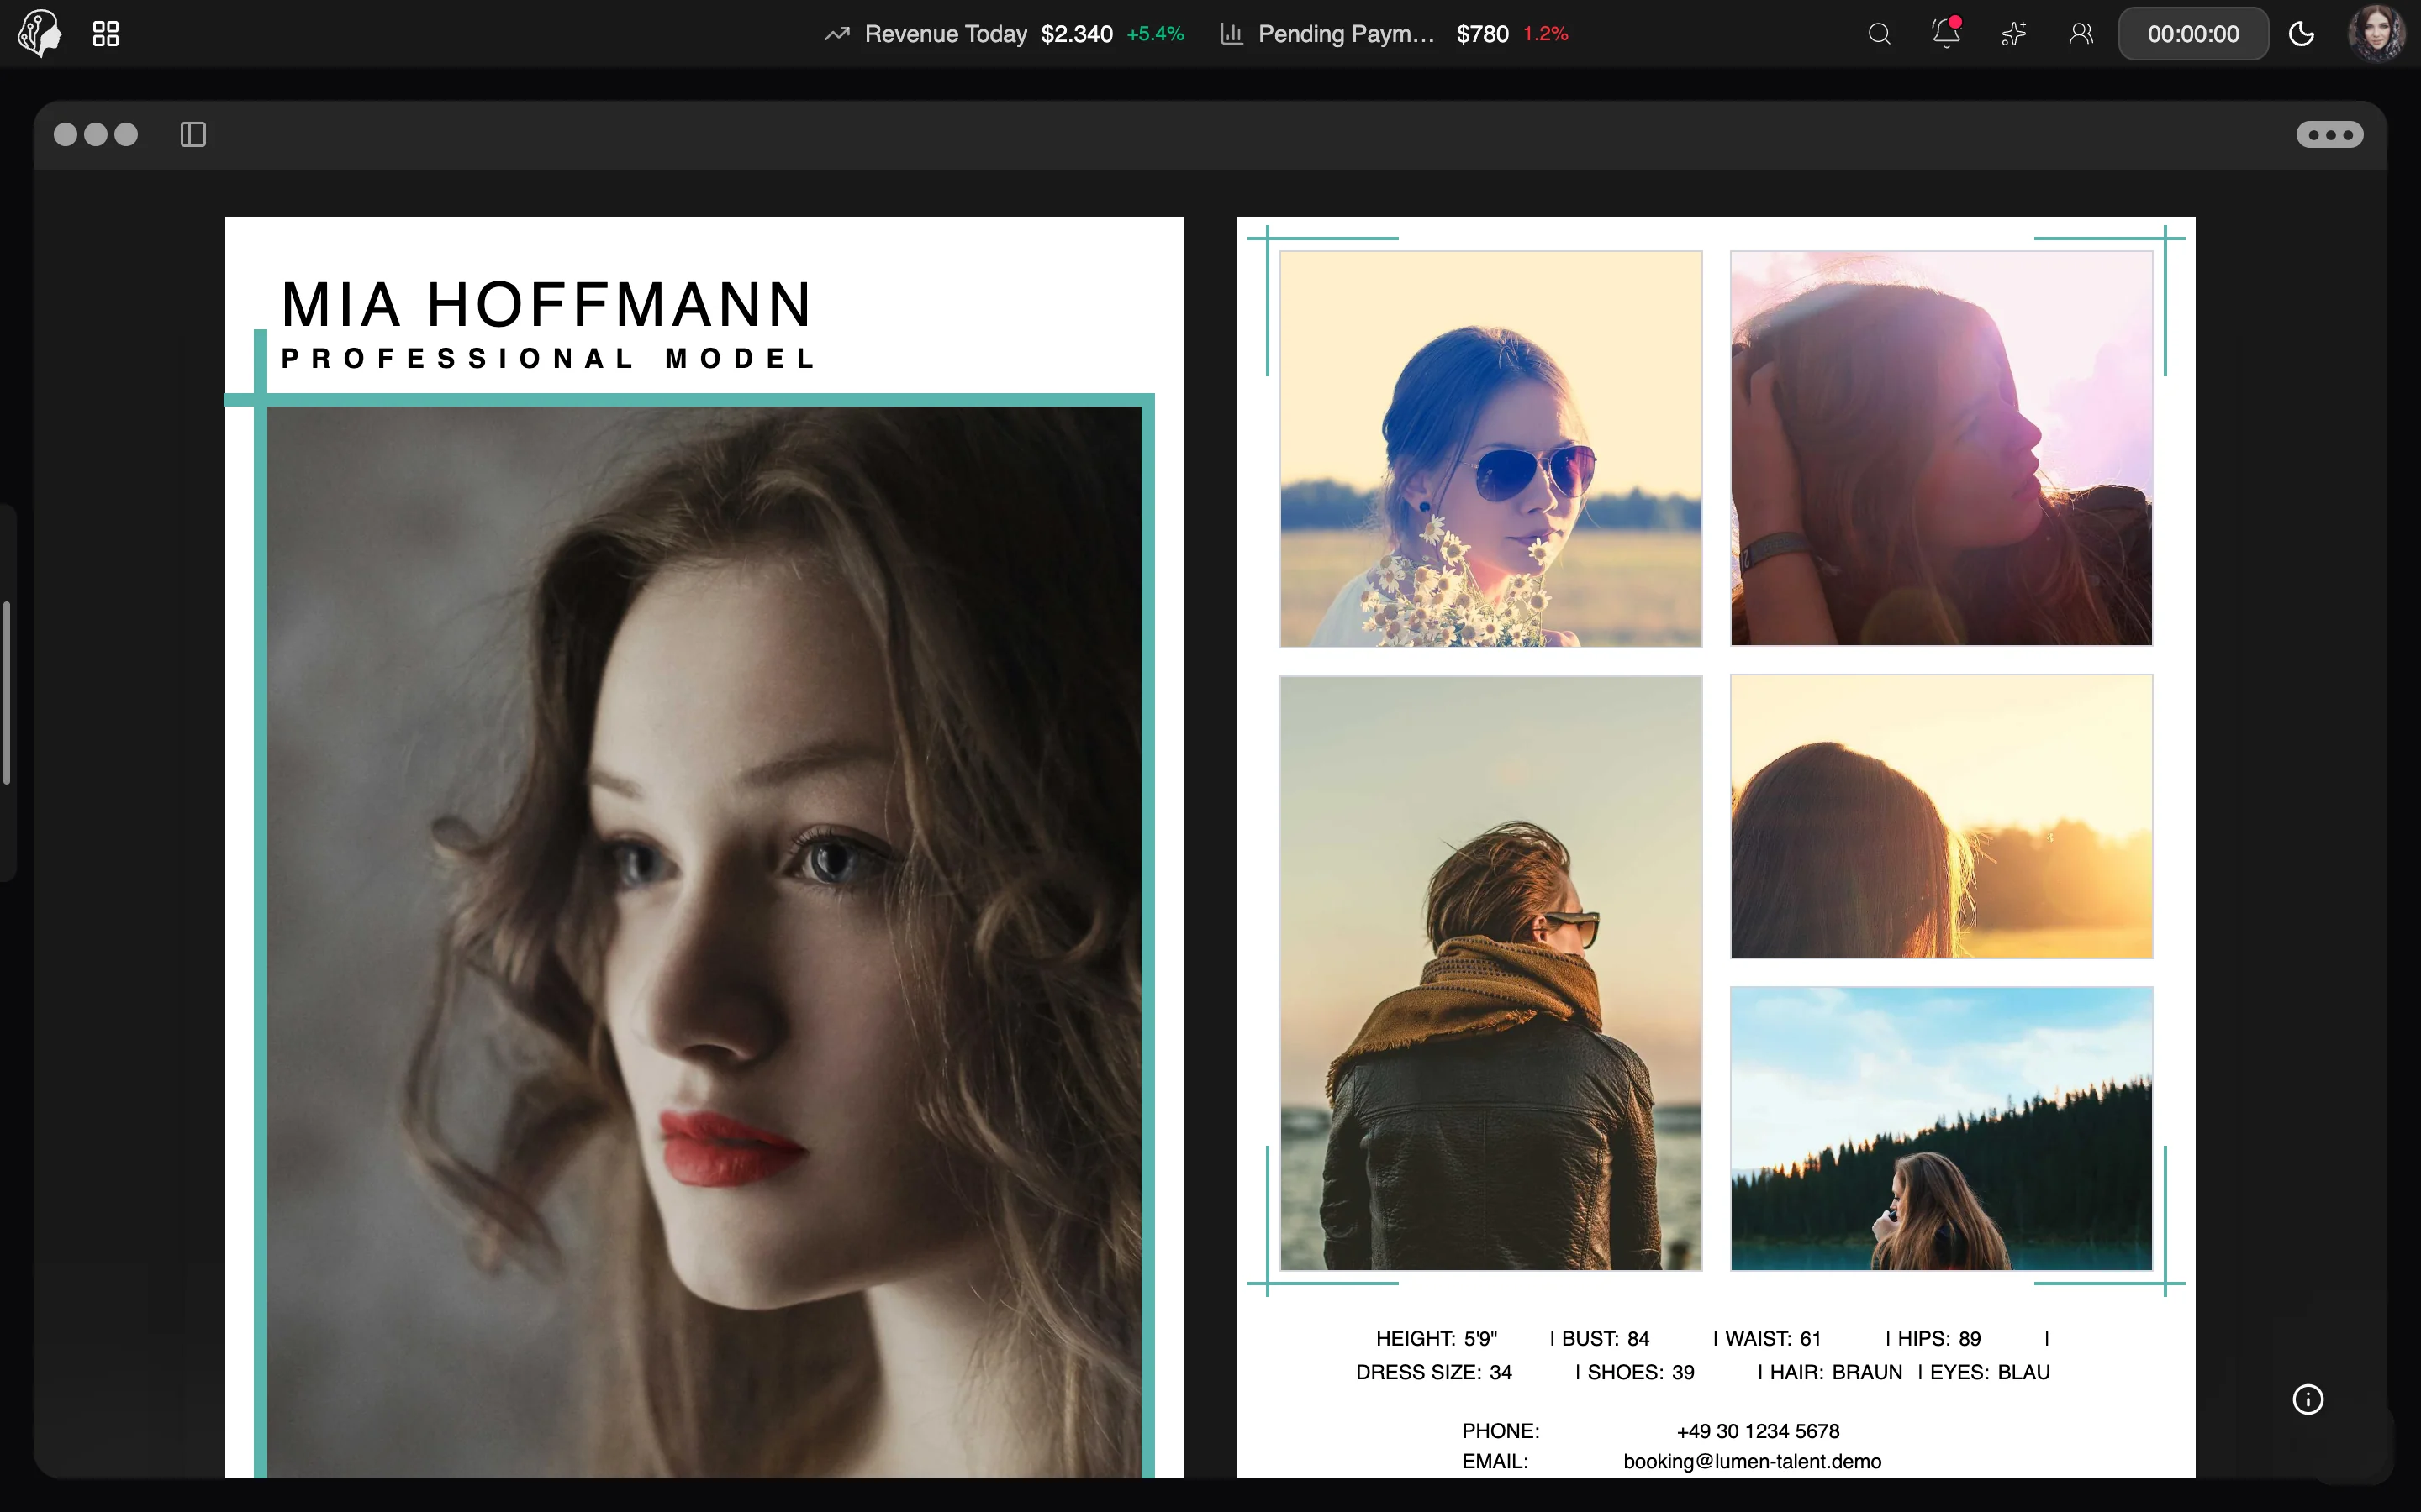Image resolution: width=2421 pixels, height=1512 pixels.
Task: Select the forest lake photo
Action: (x=1941, y=1128)
